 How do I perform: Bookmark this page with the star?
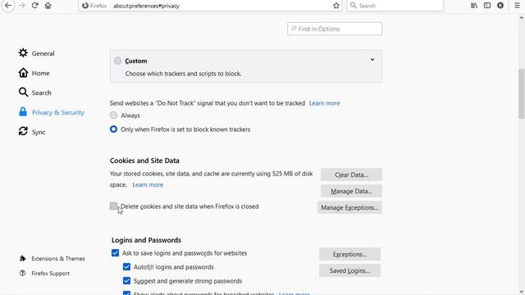[x=336, y=6]
